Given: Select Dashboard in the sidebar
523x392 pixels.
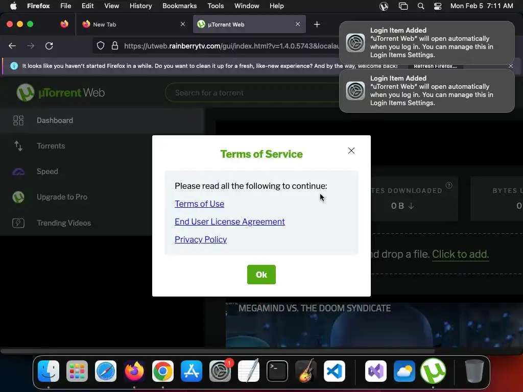Looking at the screenshot, I should coord(102,120).
